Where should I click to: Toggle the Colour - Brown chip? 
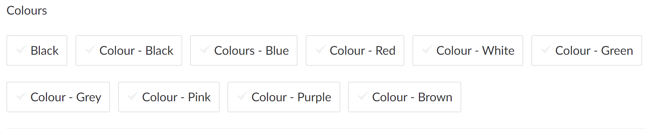[x=405, y=97]
